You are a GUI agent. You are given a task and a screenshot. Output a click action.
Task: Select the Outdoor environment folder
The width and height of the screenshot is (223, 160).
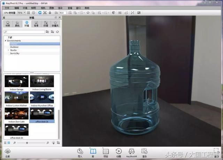coord(15,47)
